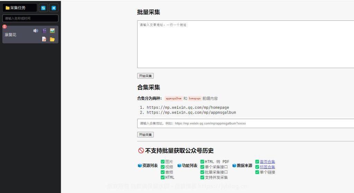This screenshot has width=354, height=193.
Task: Open the 首页合集 link
Action: [x=267, y=162]
